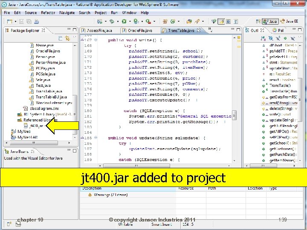Collapse All in Package Explorer

(60, 38)
